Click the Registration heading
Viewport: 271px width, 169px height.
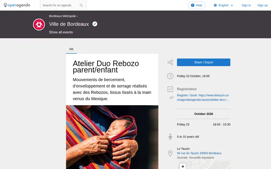coord(187,89)
